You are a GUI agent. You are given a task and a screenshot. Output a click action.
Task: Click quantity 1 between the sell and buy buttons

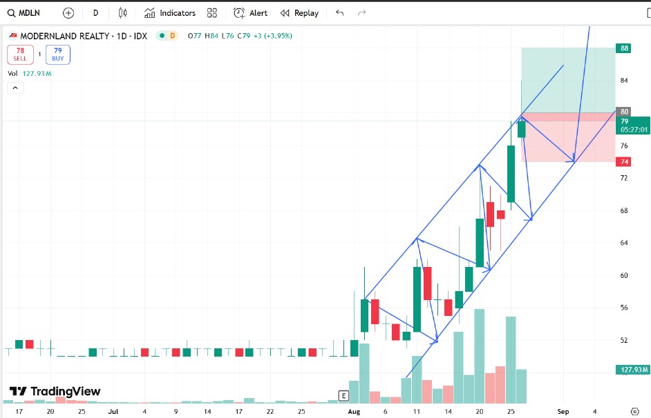[x=39, y=54]
